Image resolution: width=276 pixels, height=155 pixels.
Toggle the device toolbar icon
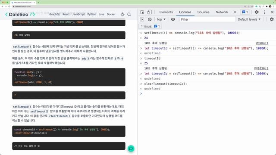[149, 12]
